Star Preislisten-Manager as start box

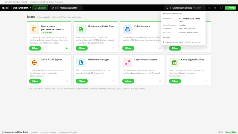[113, 81]
